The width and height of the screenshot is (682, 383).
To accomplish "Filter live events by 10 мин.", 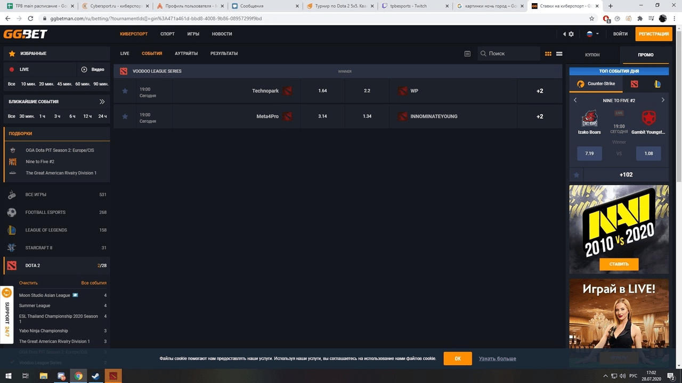I will [28, 85].
